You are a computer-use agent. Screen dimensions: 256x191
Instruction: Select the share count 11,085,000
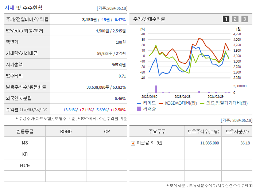(209, 143)
